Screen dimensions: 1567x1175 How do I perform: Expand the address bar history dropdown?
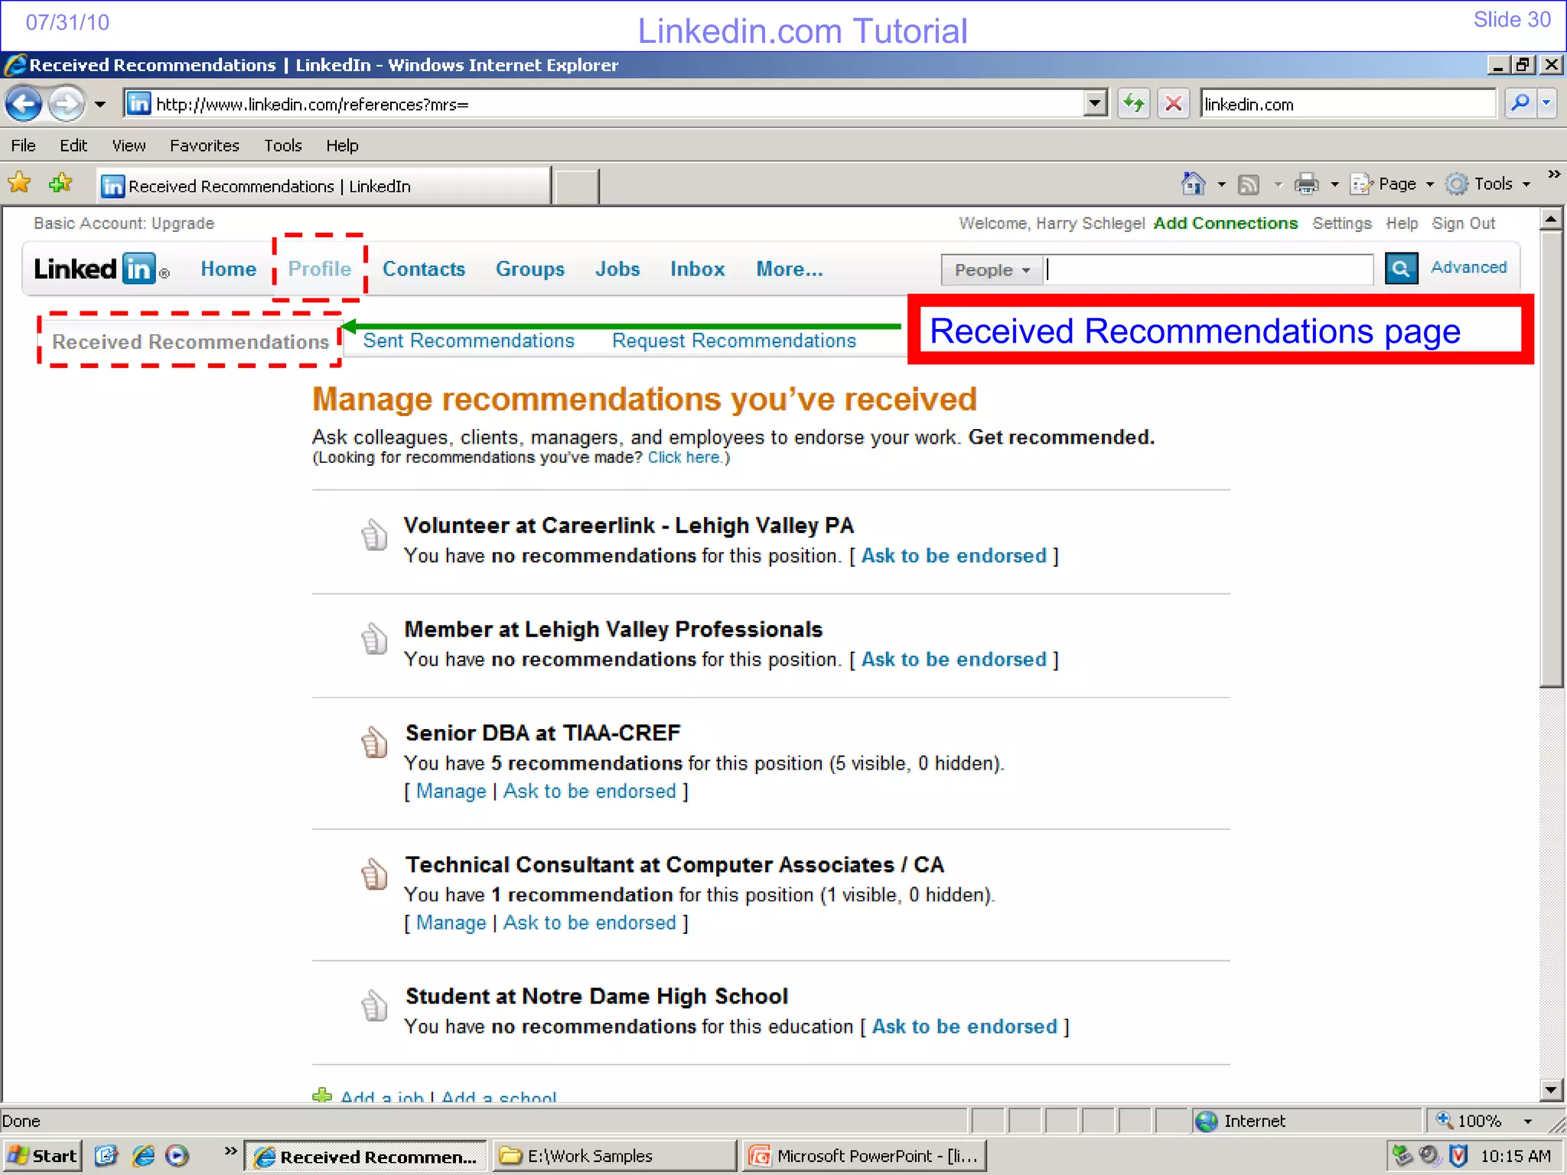pyautogui.click(x=1096, y=103)
